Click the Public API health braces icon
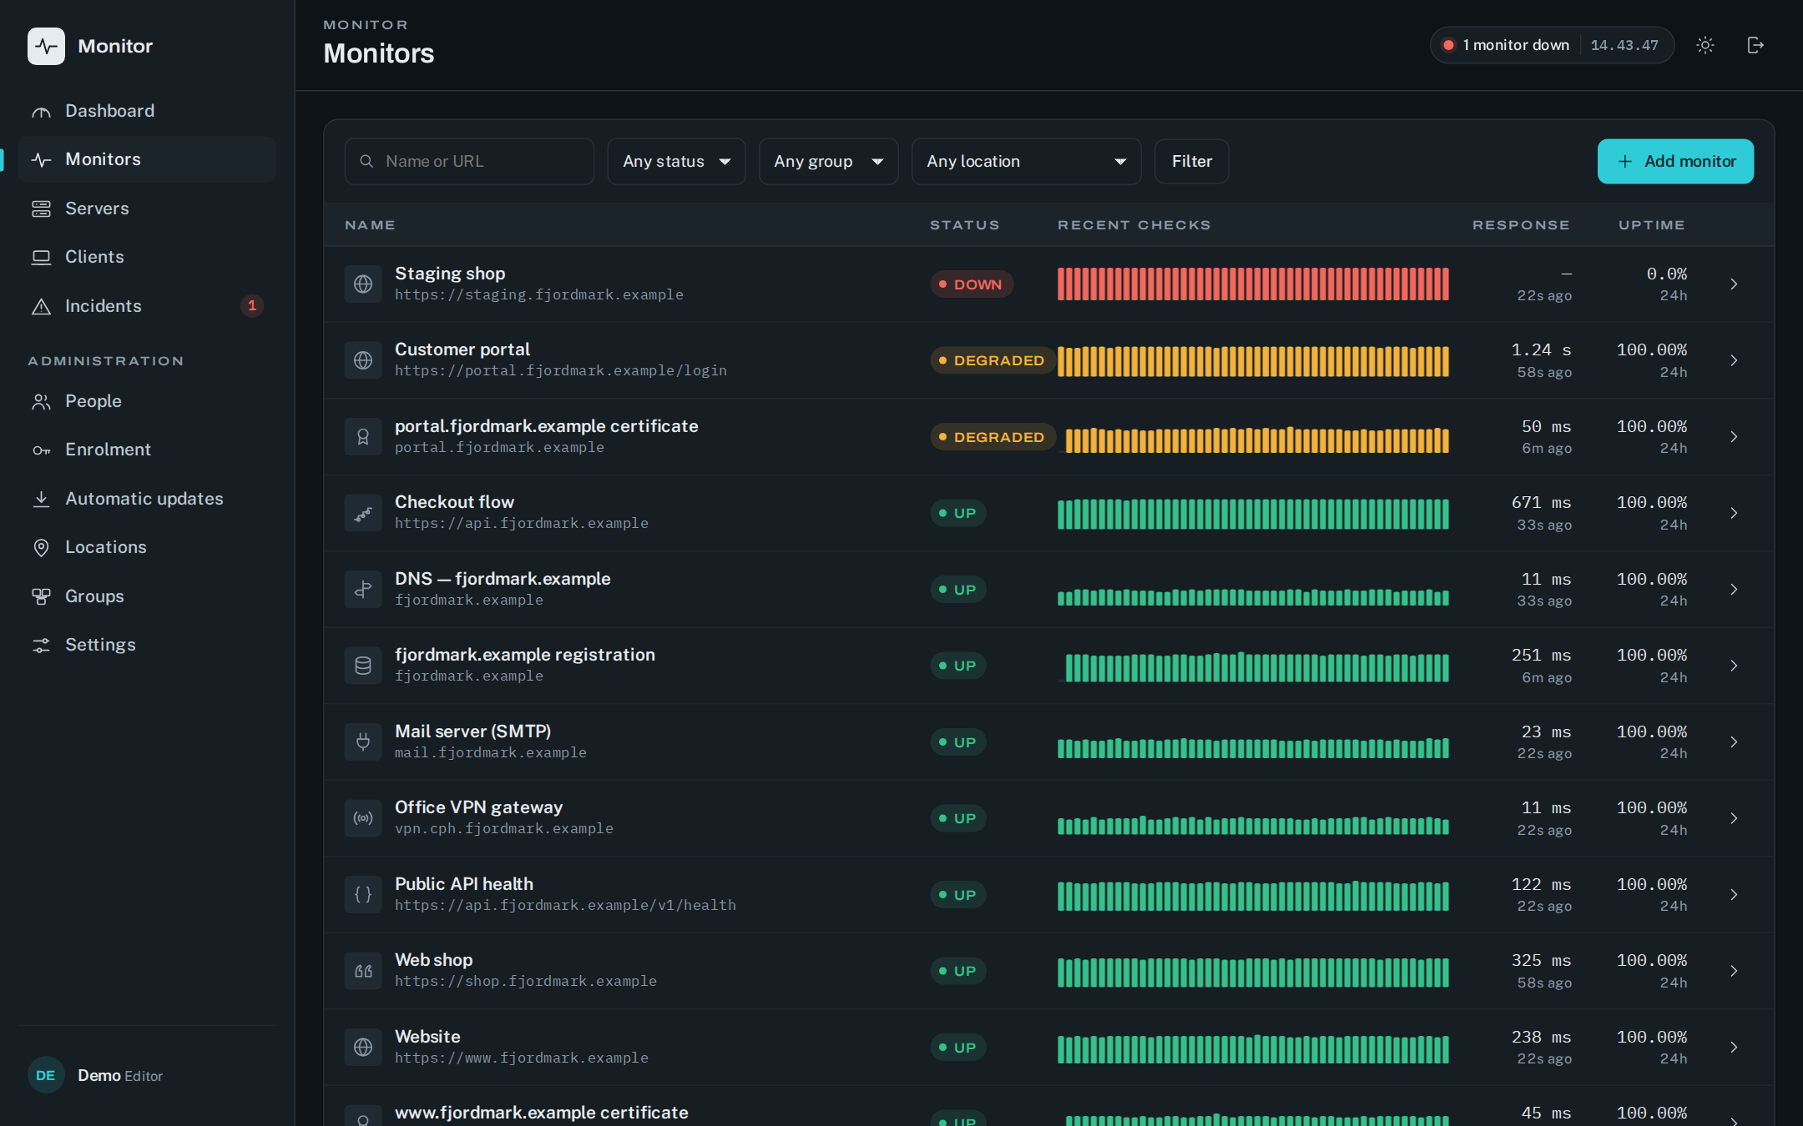The height and width of the screenshot is (1126, 1803). point(363,895)
